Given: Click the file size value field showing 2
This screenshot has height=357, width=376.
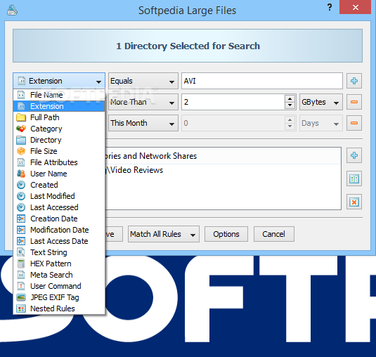Looking at the screenshot, I should [233, 102].
